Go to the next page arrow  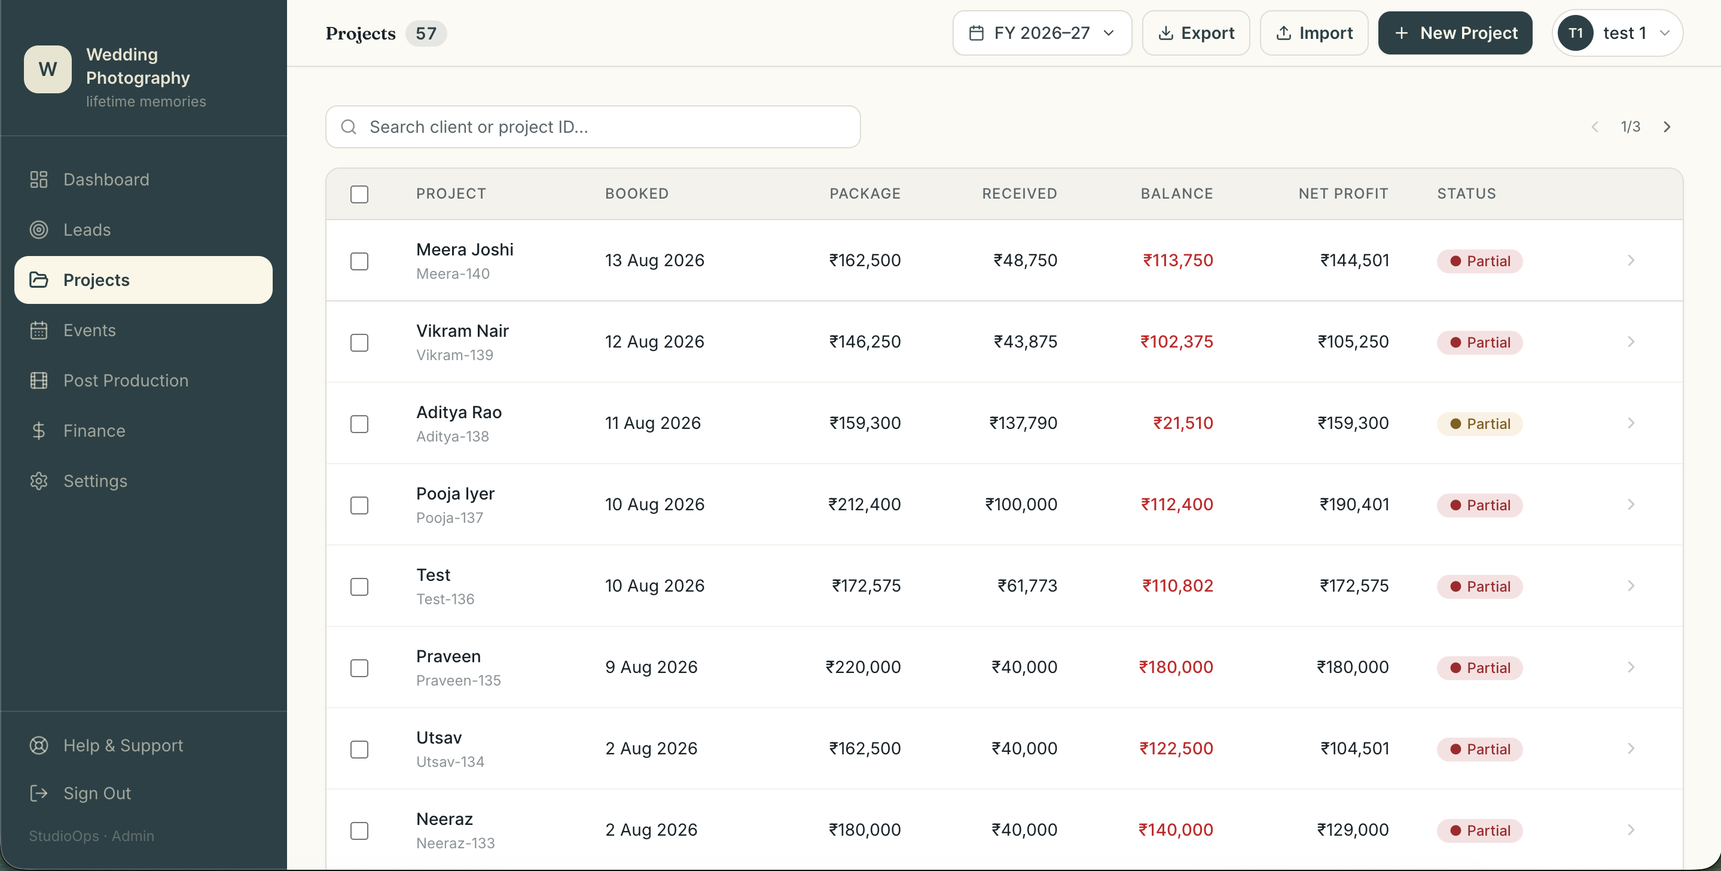[x=1667, y=126]
